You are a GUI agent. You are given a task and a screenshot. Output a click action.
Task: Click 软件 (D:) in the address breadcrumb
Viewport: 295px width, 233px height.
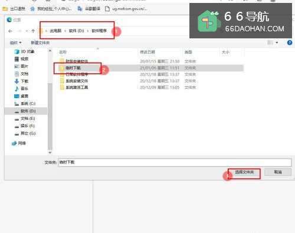[x=76, y=31]
